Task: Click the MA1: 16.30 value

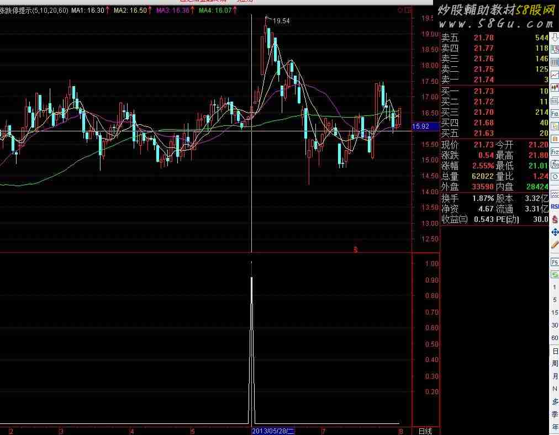Action: pos(88,10)
